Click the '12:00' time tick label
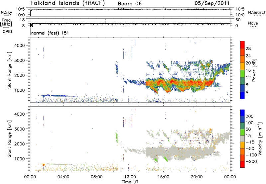 click(x=130, y=177)
